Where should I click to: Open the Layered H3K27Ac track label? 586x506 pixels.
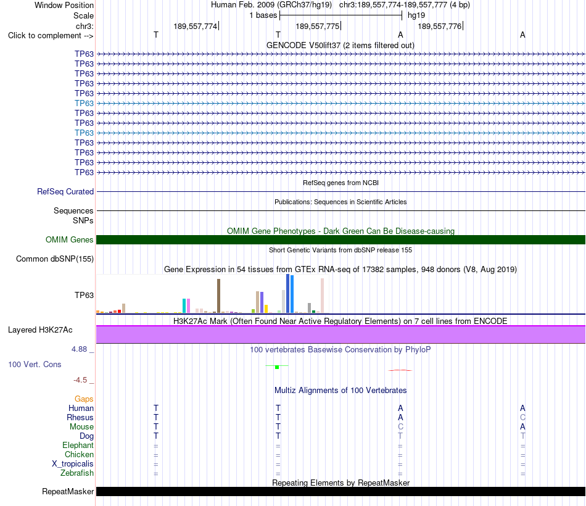[40, 330]
